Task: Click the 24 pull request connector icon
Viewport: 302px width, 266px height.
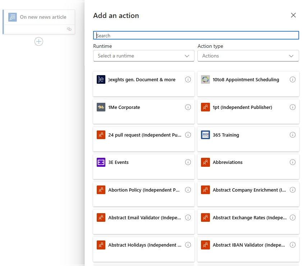Action: point(101,135)
